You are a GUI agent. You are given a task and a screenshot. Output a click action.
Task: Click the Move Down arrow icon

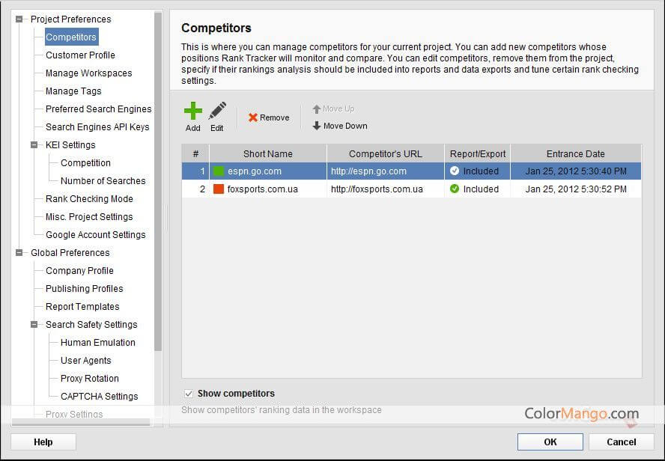pyautogui.click(x=317, y=126)
